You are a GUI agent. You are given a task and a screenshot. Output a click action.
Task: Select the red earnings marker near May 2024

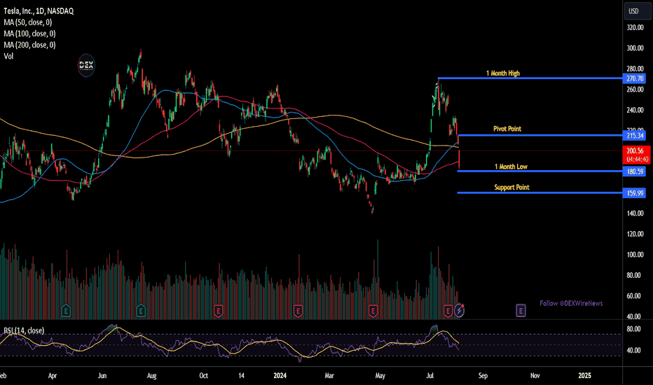click(373, 311)
